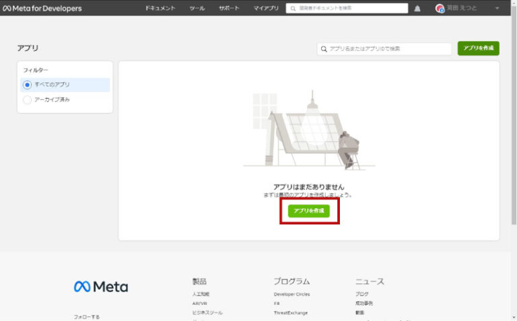Open the notifications bell
The width and height of the screenshot is (517, 321).
[x=417, y=9]
